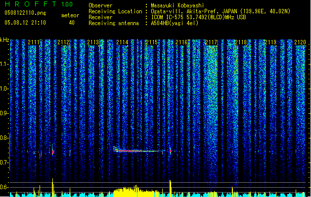The width and height of the screenshot is (311, 197).
Task: Select the 2119 time marker
Action: pyautogui.click(x=270, y=42)
